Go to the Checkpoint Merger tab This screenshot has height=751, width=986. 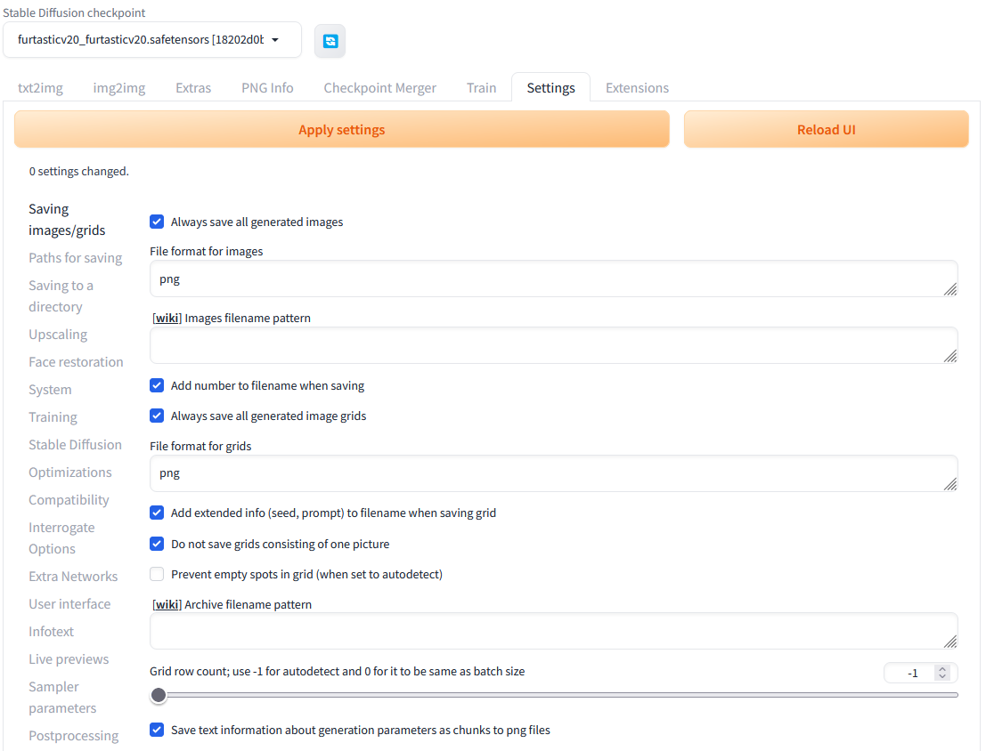[379, 88]
